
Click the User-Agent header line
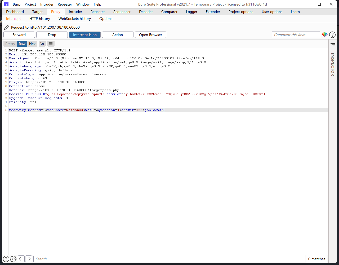coord(106,58)
